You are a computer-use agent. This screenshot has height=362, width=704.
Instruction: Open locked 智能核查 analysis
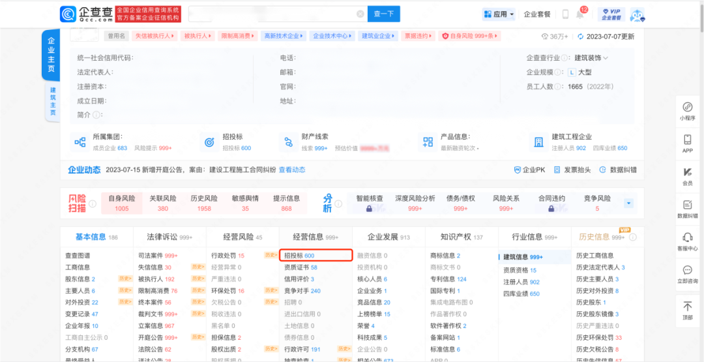click(370, 203)
